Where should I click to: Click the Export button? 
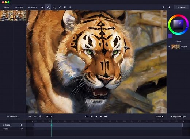[181, 7]
